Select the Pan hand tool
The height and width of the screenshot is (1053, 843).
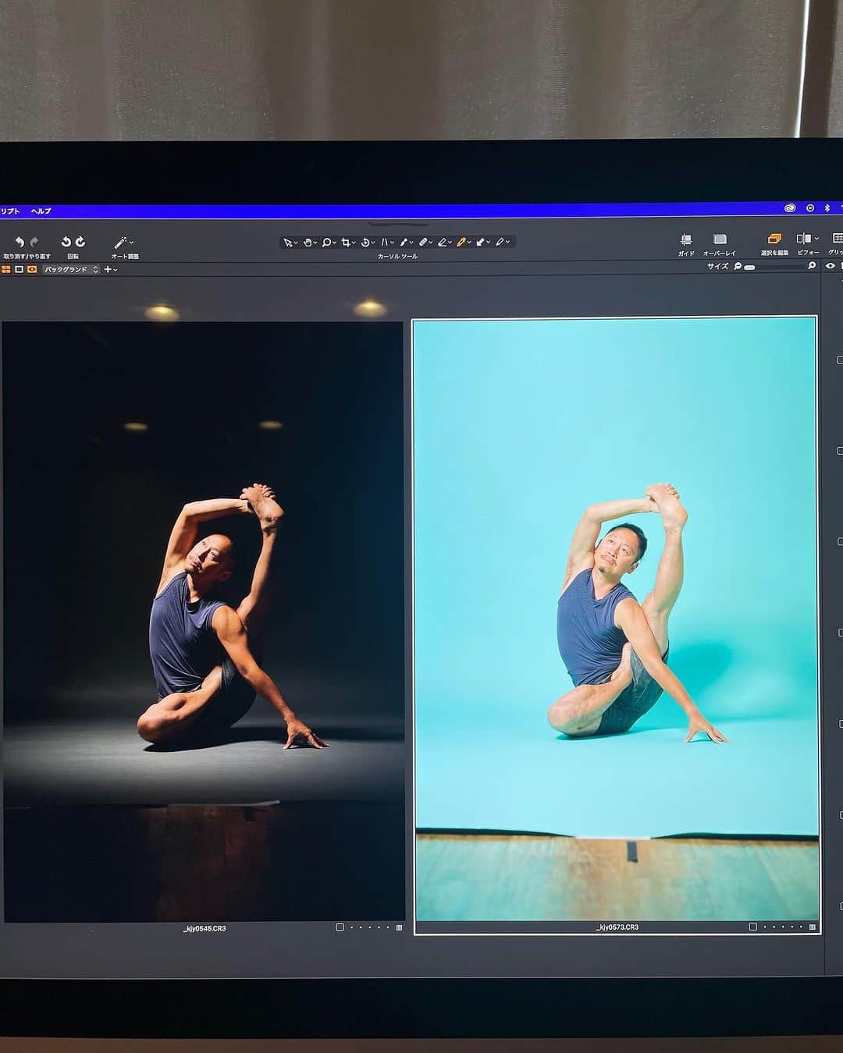[x=307, y=243]
